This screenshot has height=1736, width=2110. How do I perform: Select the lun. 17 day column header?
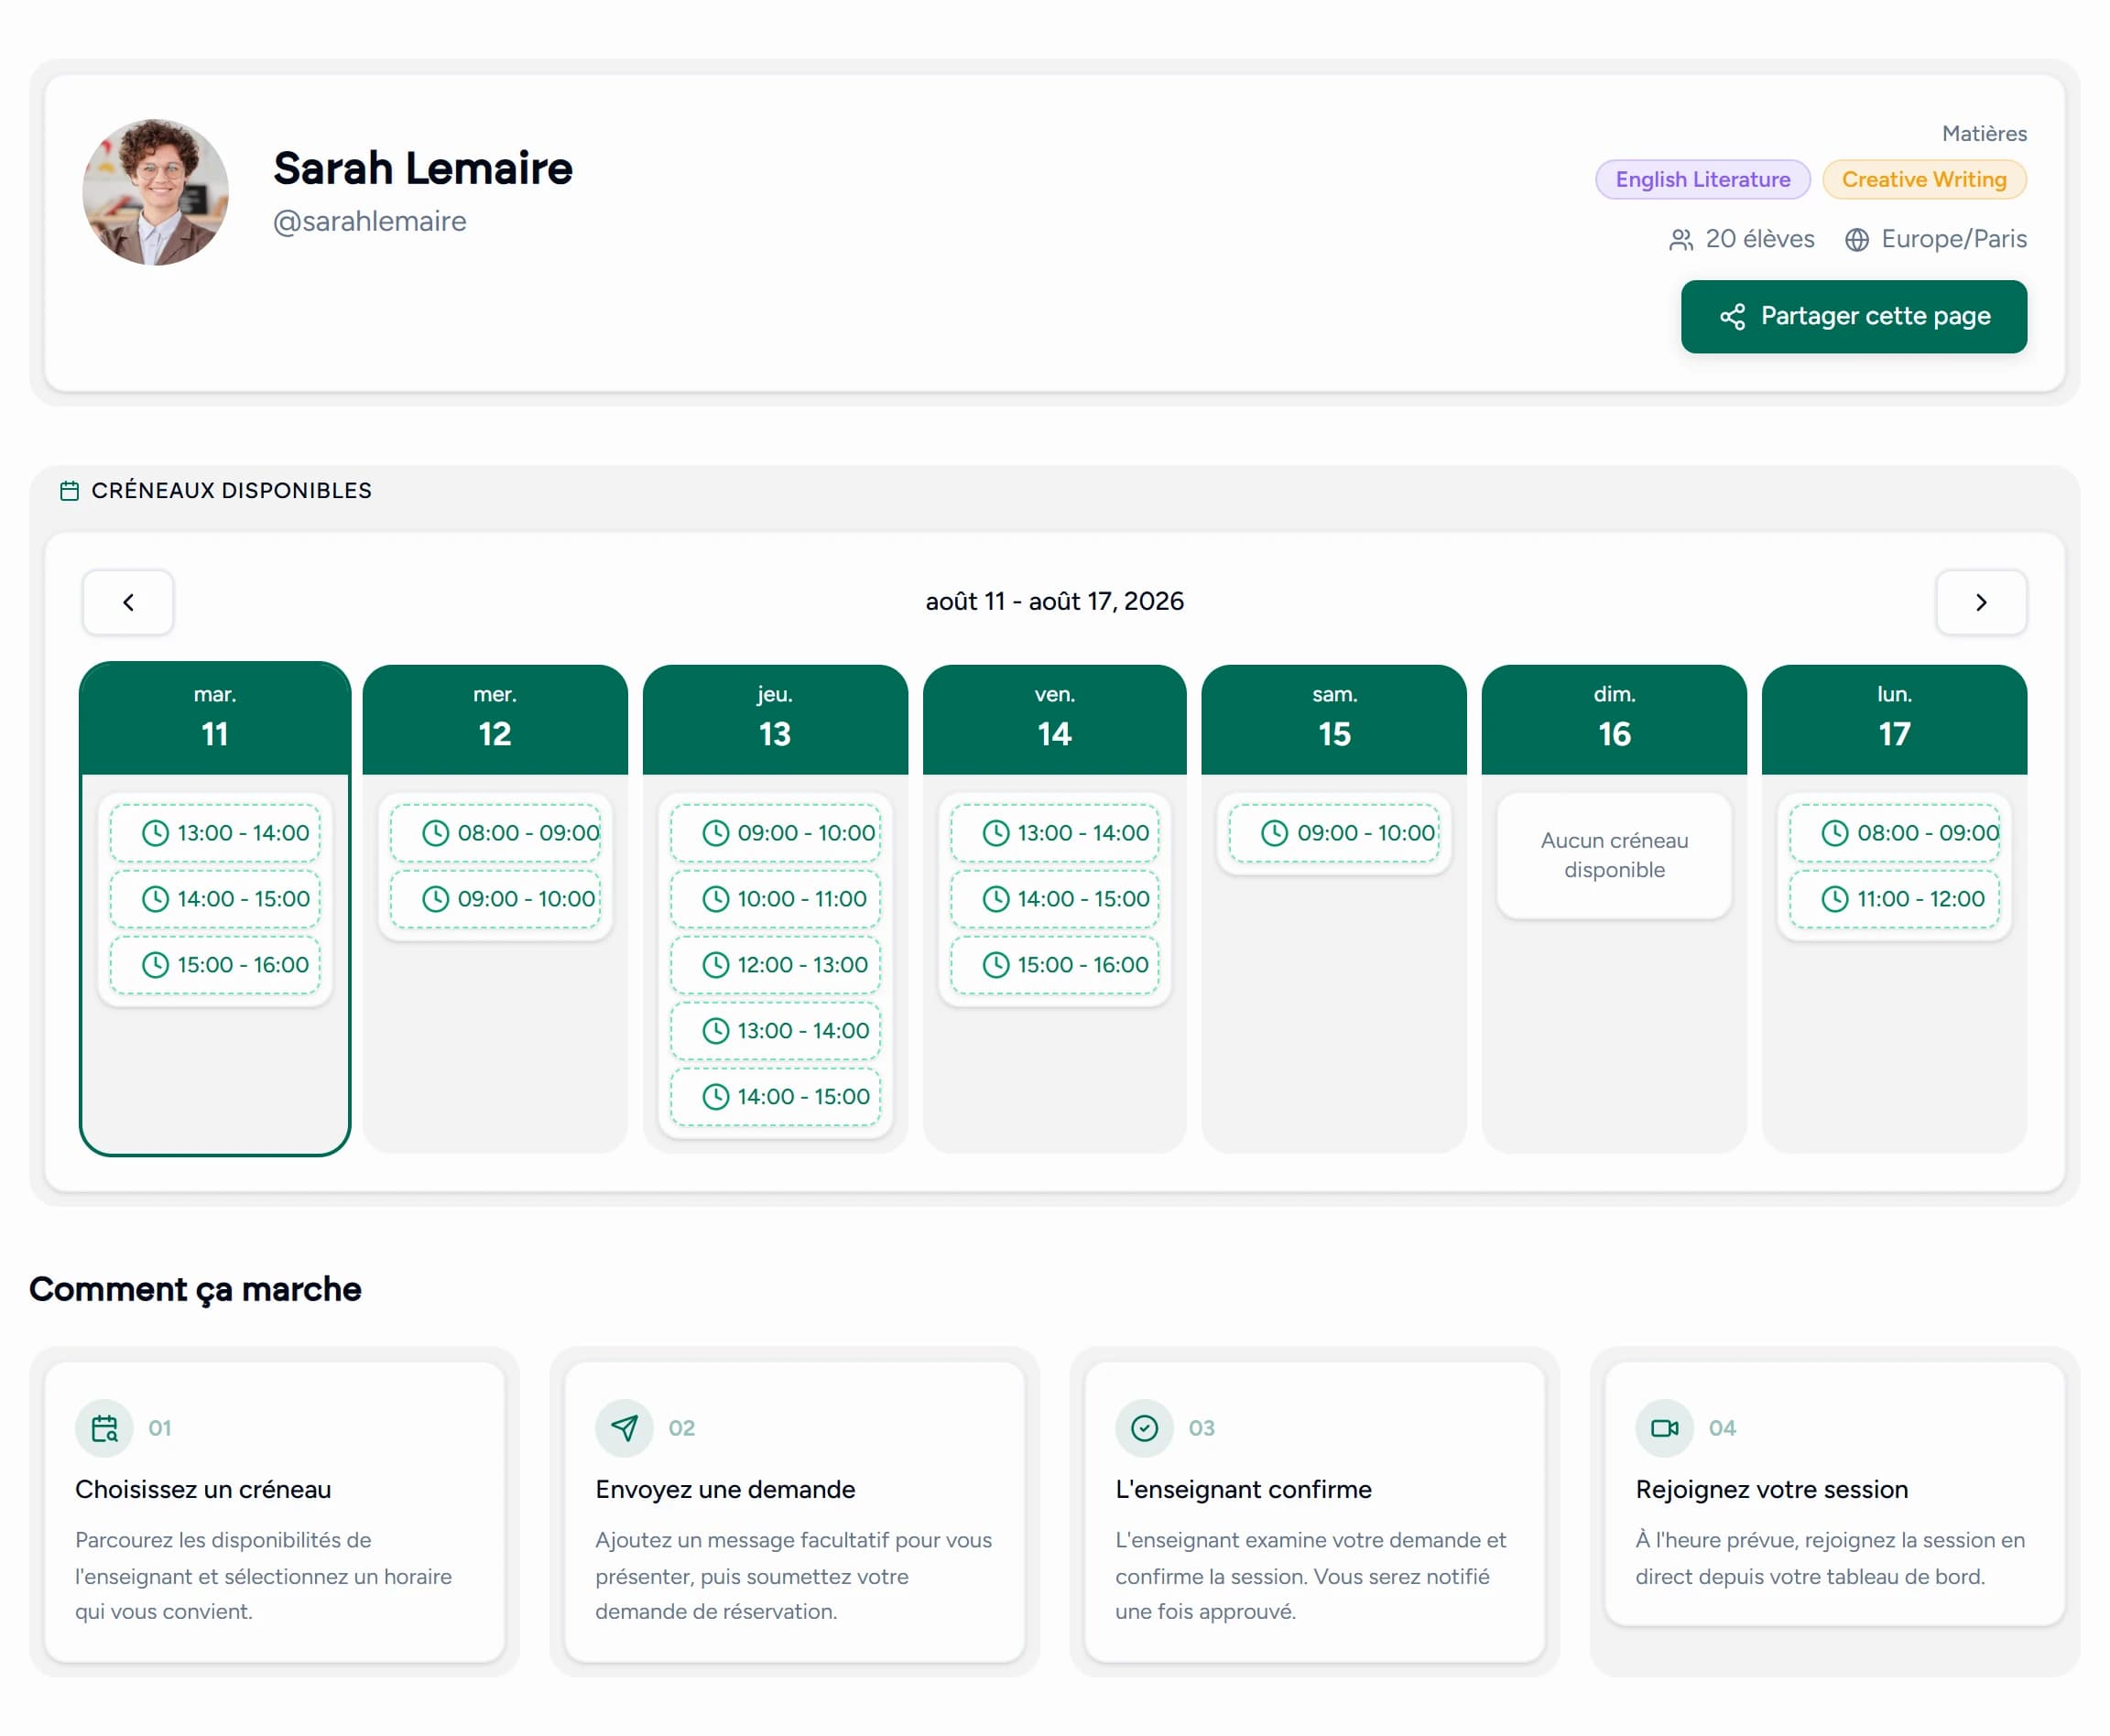tap(1894, 720)
